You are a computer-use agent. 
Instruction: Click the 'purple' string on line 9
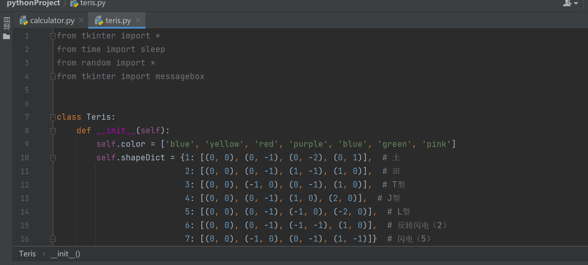coord(308,144)
